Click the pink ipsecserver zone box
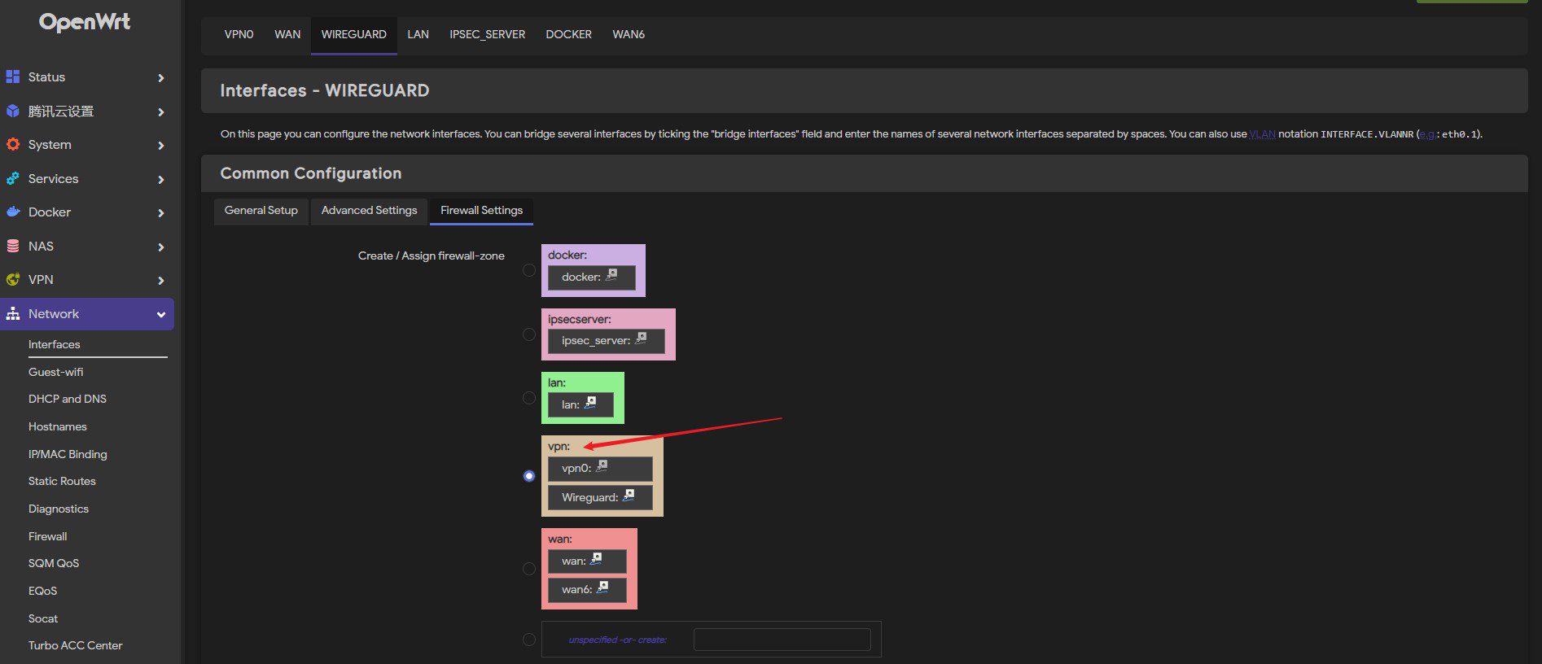1542x664 pixels. (x=608, y=334)
